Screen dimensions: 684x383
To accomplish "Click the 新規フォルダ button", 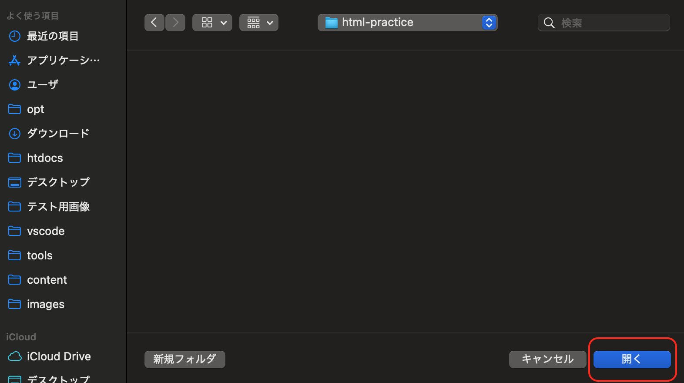I will tap(185, 359).
